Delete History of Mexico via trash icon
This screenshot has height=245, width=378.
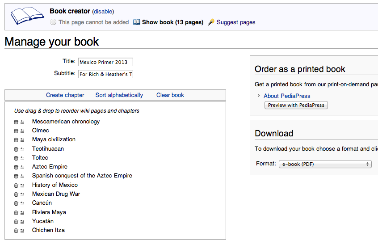click(16, 186)
